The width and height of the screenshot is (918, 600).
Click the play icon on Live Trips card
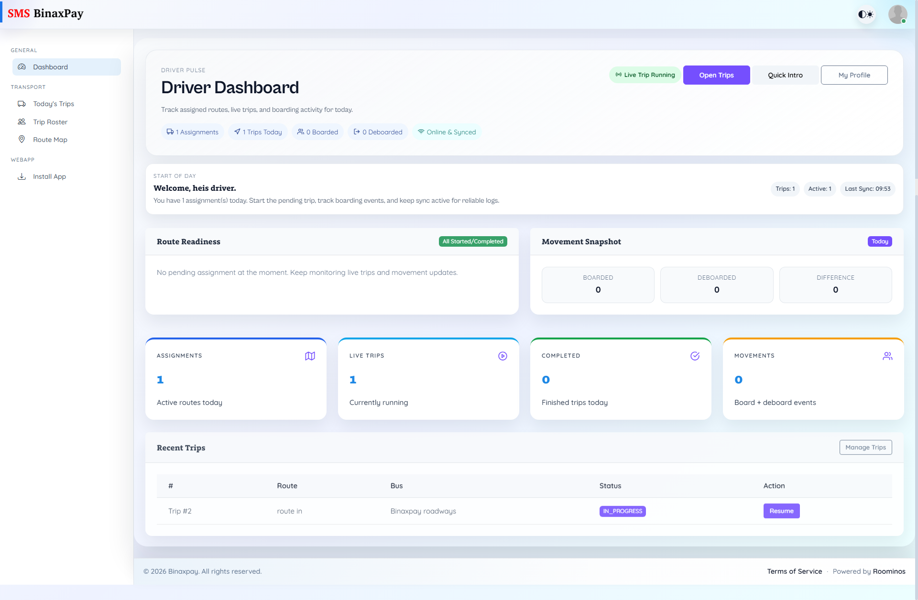click(503, 356)
